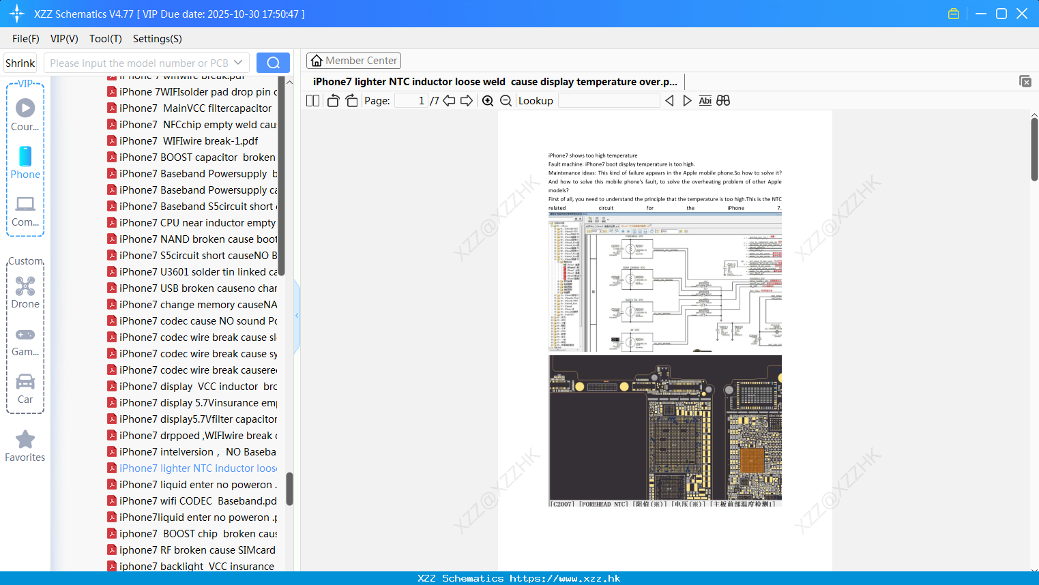Open the Settings(S) menu
Viewport: 1039px width, 585px height.
tap(158, 39)
